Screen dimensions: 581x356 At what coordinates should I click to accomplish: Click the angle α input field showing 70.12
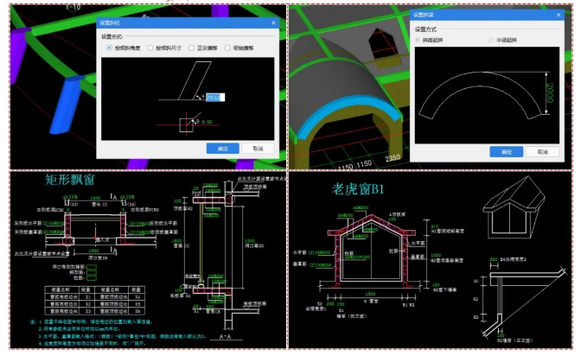(x=215, y=97)
